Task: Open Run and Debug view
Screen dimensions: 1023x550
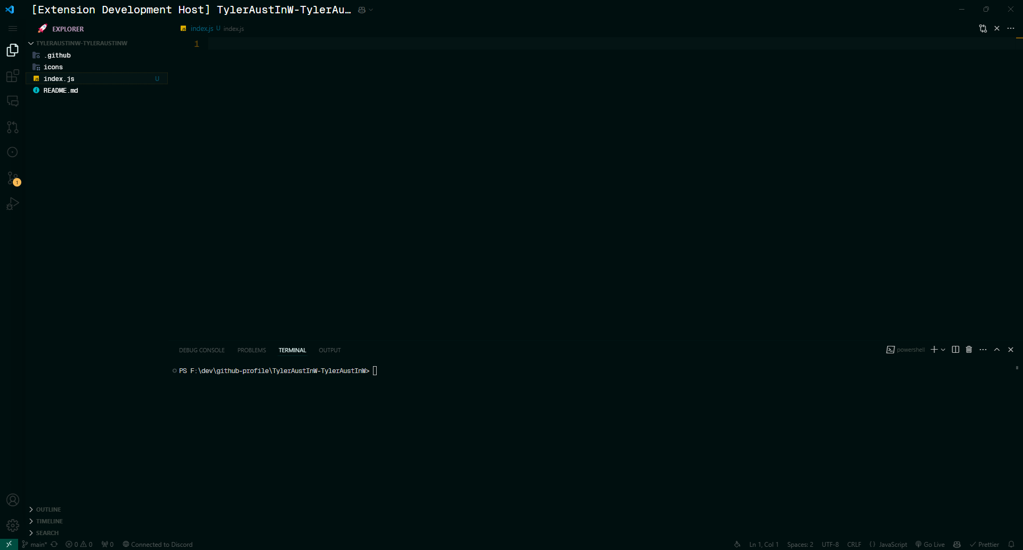Action: tap(13, 204)
